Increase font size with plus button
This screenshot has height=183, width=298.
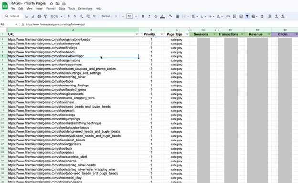(x=136, y=16)
